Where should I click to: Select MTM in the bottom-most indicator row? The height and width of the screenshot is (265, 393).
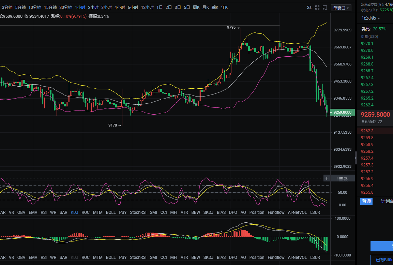[97, 257]
